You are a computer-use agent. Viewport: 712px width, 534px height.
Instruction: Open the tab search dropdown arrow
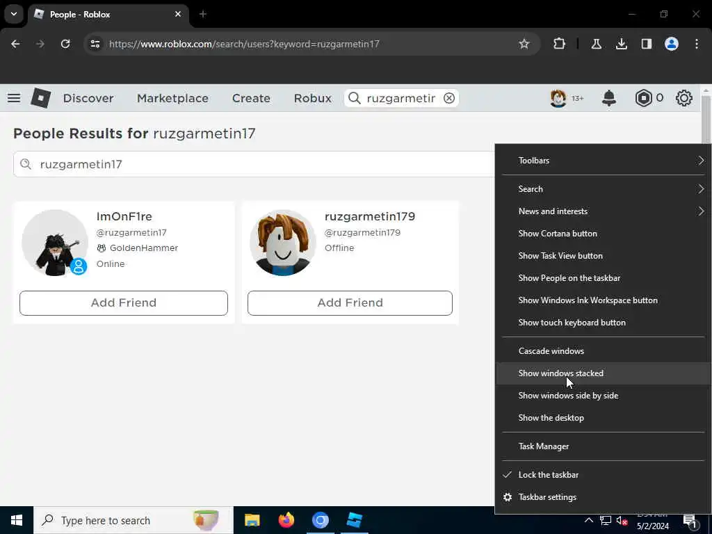[x=14, y=14]
